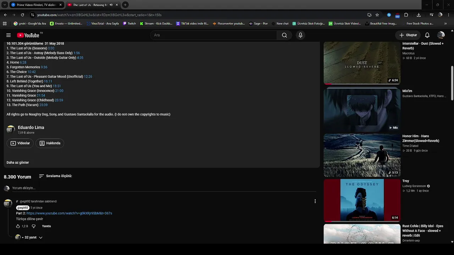Viewport: 454px width, 255px height.
Task: Jump to timestamp 9:36 Forgotten Memories
Action: (44, 67)
